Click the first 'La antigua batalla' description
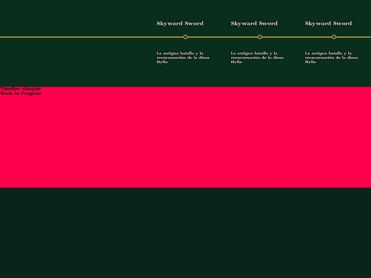The width and height of the screenshot is (371, 278). click(183, 58)
